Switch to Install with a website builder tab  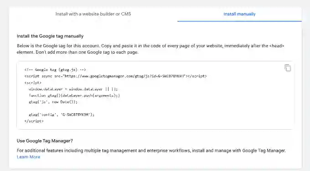[93, 14]
